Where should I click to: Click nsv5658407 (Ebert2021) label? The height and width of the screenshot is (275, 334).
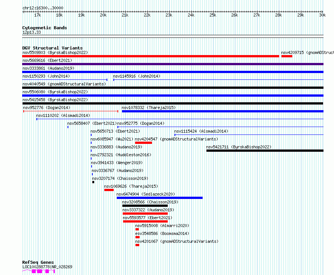tap(92, 123)
